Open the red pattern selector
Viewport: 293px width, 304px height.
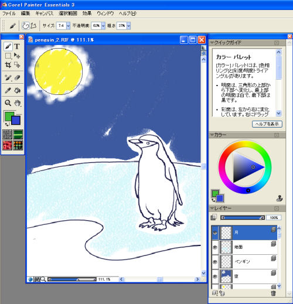pyautogui.click(x=8, y=145)
